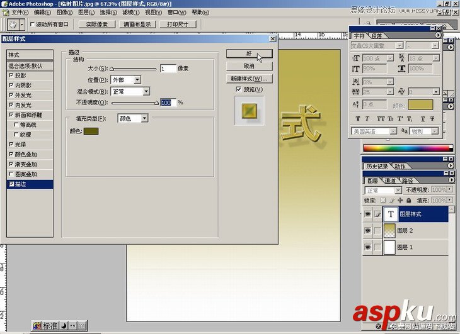Click the 新建样式 (New Style) button
This screenshot has height=334, width=460.
[249, 79]
